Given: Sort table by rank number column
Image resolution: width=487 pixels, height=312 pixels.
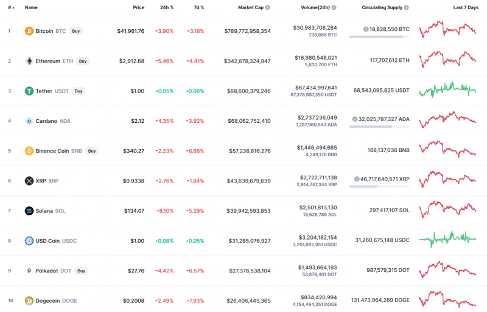Looking at the screenshot, I should pyautogui.click(x=10, y=7).
